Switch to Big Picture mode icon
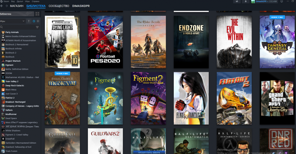 tap(282, 1)
